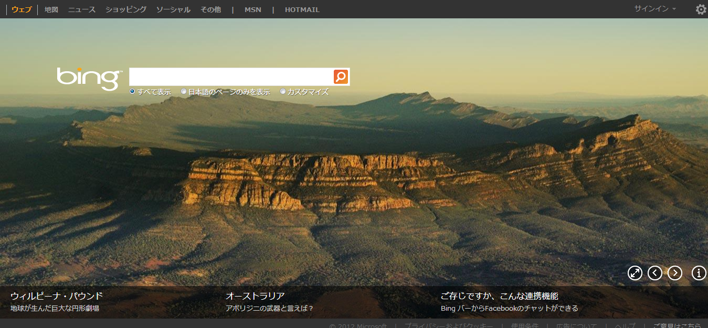
Task: Expand background image to full screen
Action: tap(635, 273)
